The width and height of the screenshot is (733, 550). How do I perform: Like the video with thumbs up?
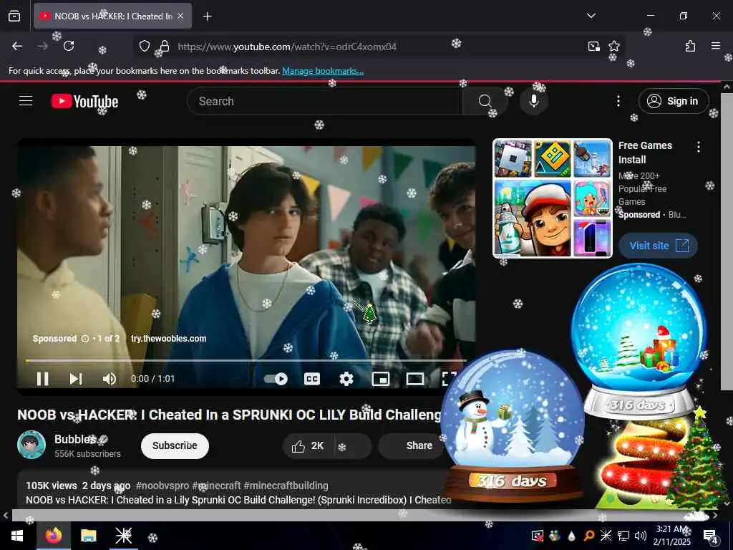[308, 445]
